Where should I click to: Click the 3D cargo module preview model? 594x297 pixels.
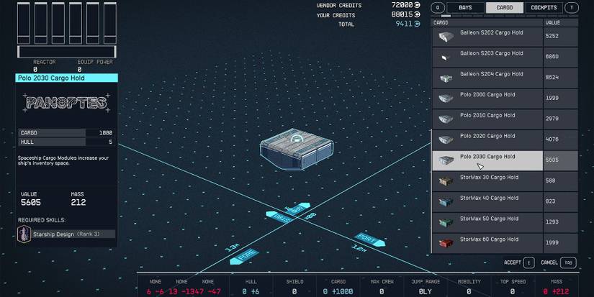point(296,147)
